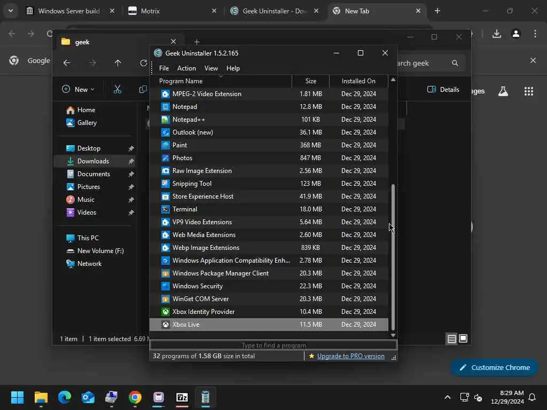
Task: Open the Help menu
Action: [233, 68]
